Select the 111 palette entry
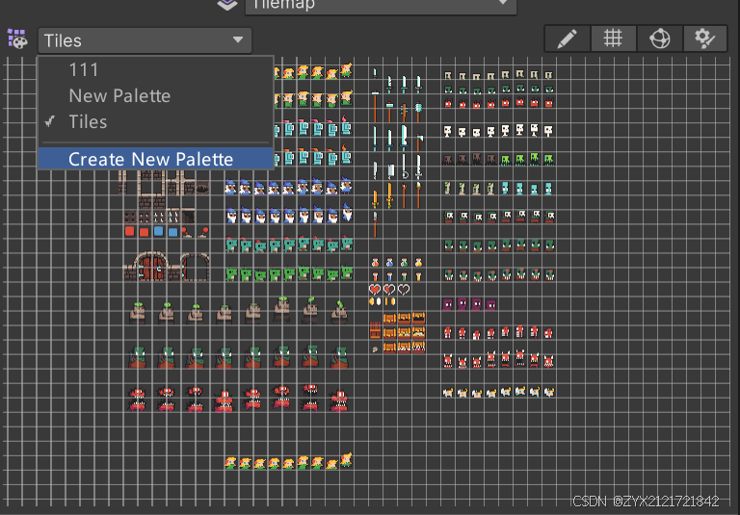 tap(156, 70)
